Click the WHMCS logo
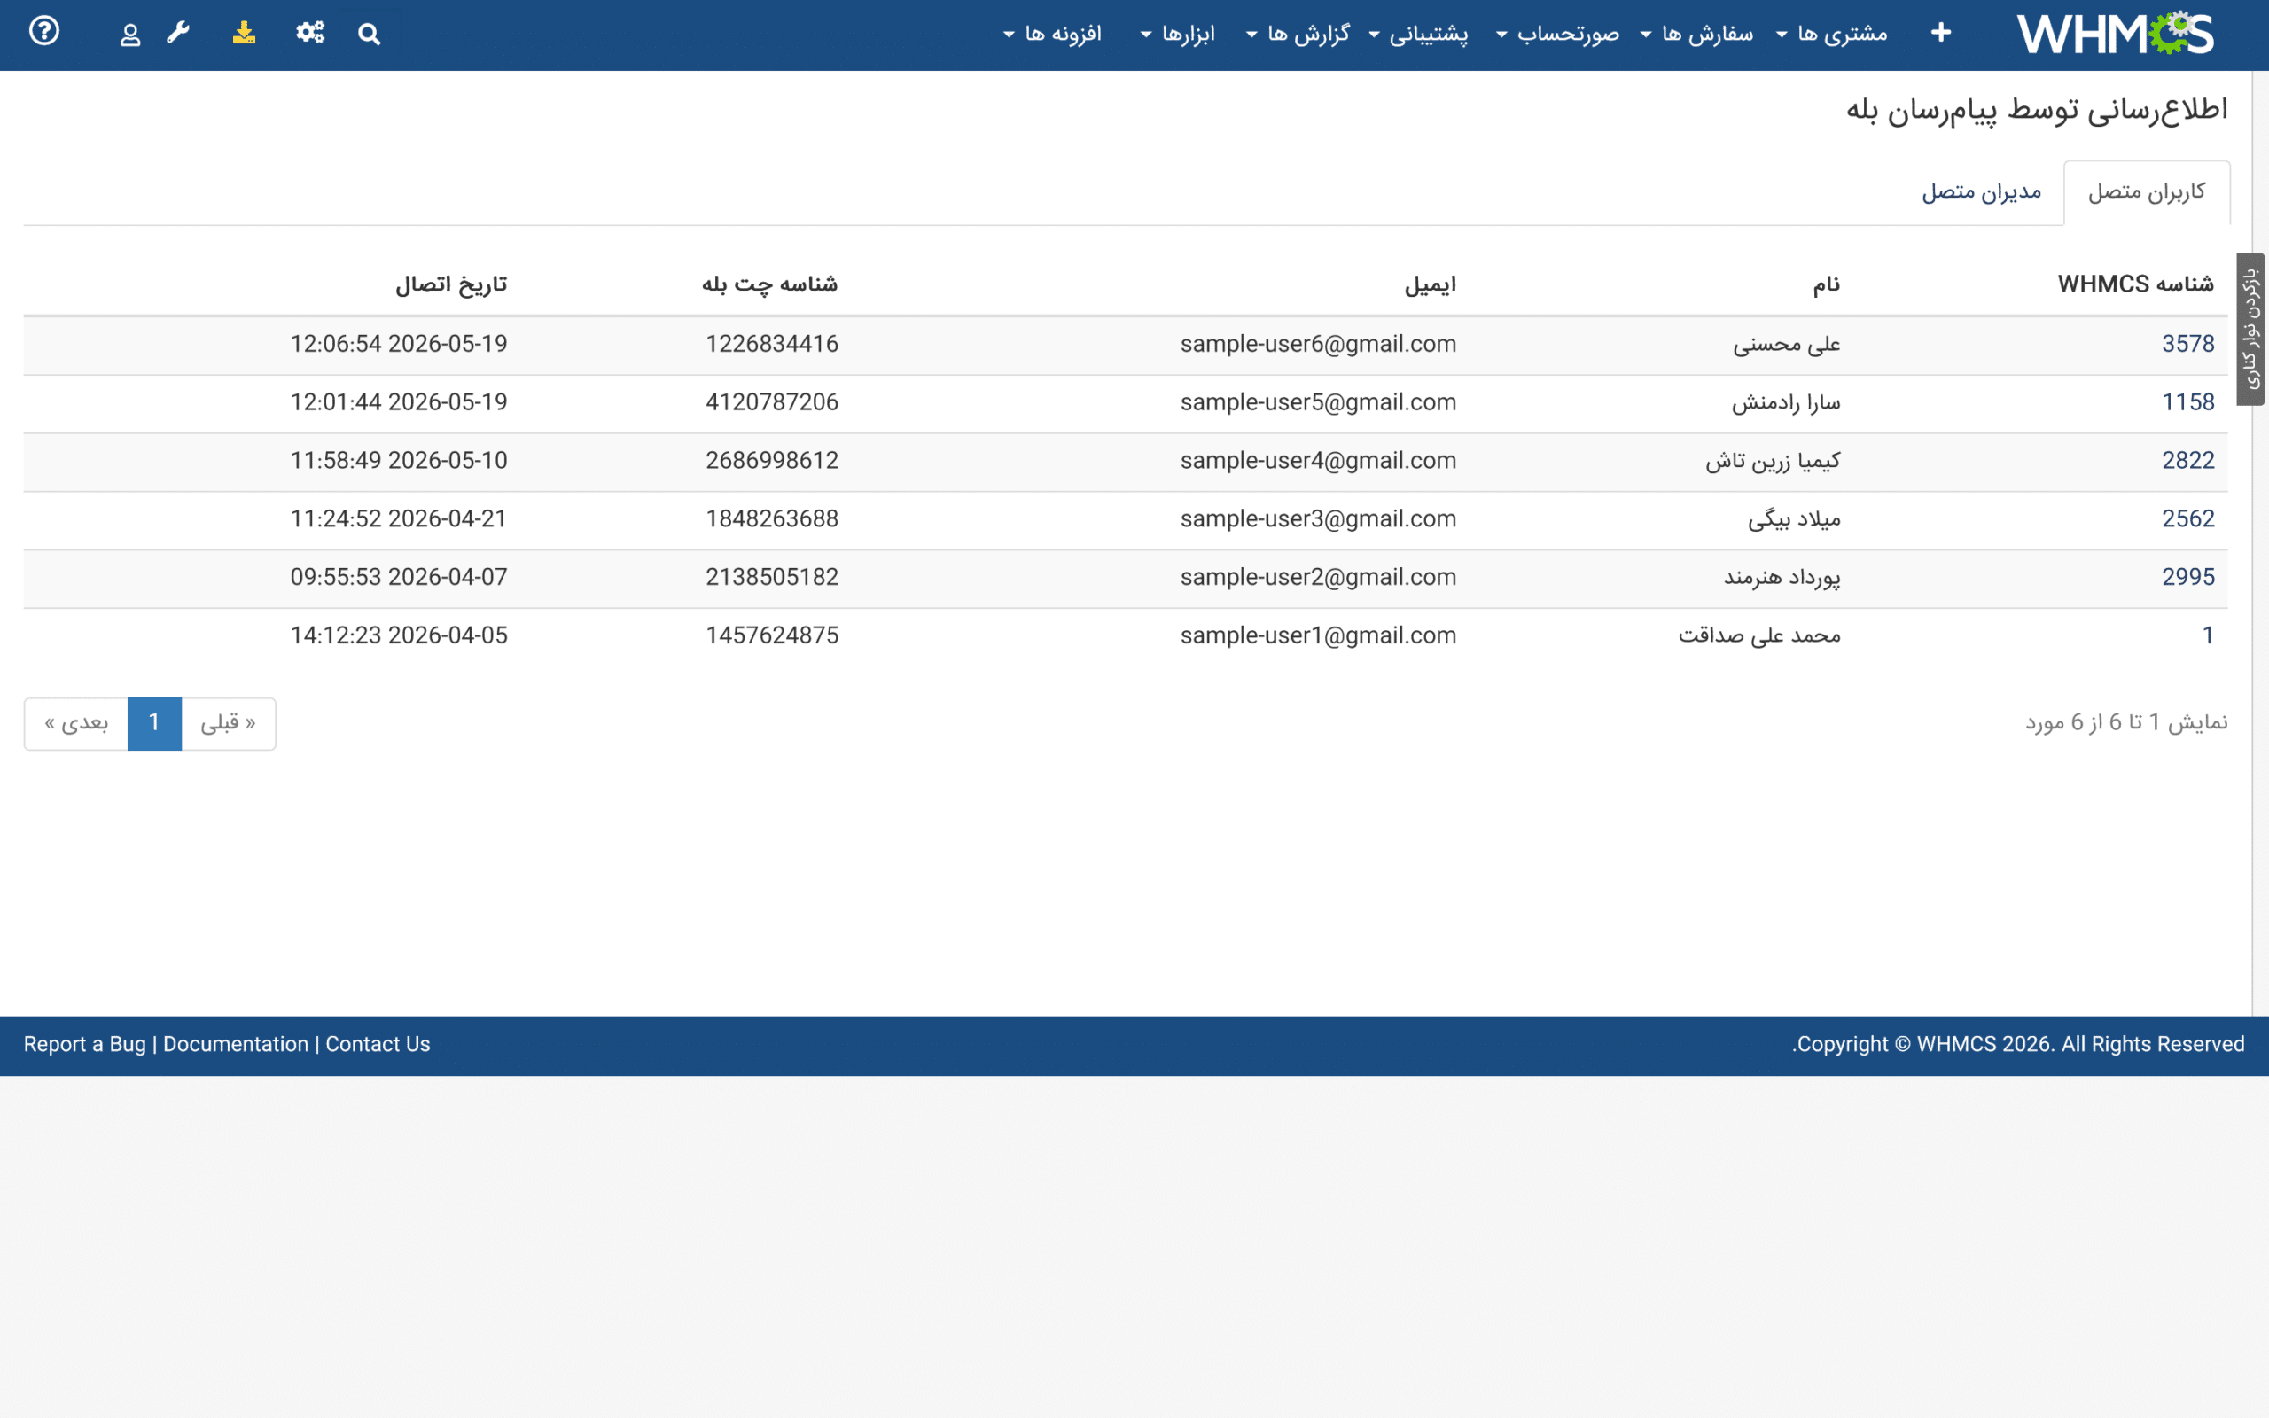Screen dimensions: 2269x1418 (2116, 34)
